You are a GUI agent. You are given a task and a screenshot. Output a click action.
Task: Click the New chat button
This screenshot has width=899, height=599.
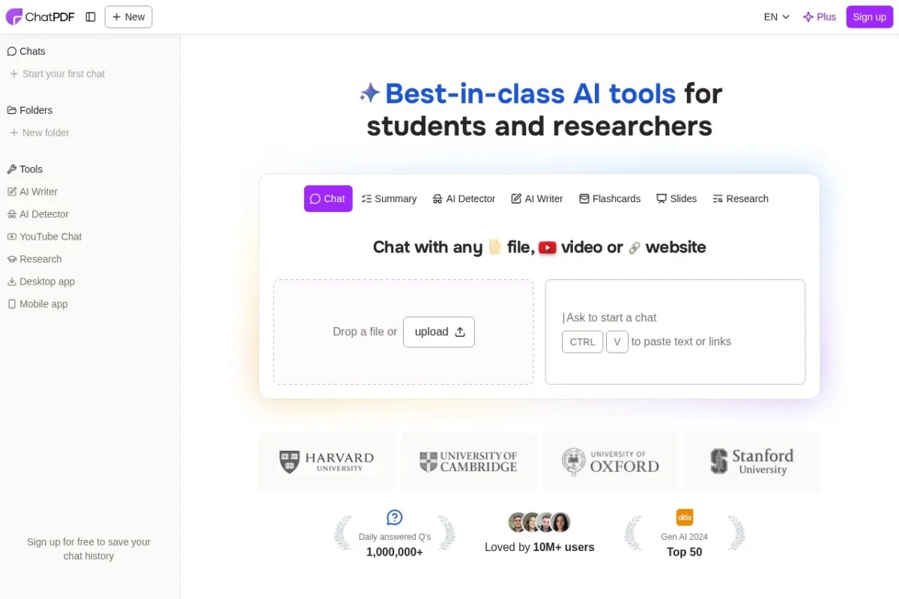tap(128, 16)
